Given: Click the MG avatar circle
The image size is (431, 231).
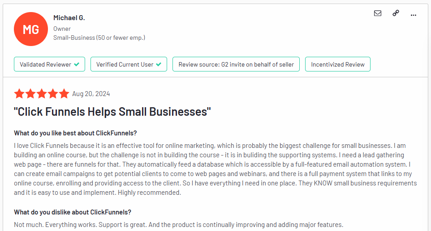Looking at the screenshot, I should [x=31, y=29].
